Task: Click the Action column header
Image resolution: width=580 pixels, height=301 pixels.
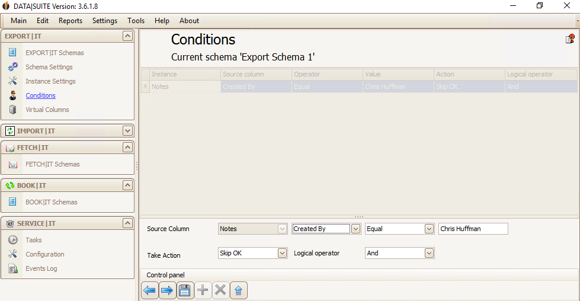Action: click(x=469, y=74)
